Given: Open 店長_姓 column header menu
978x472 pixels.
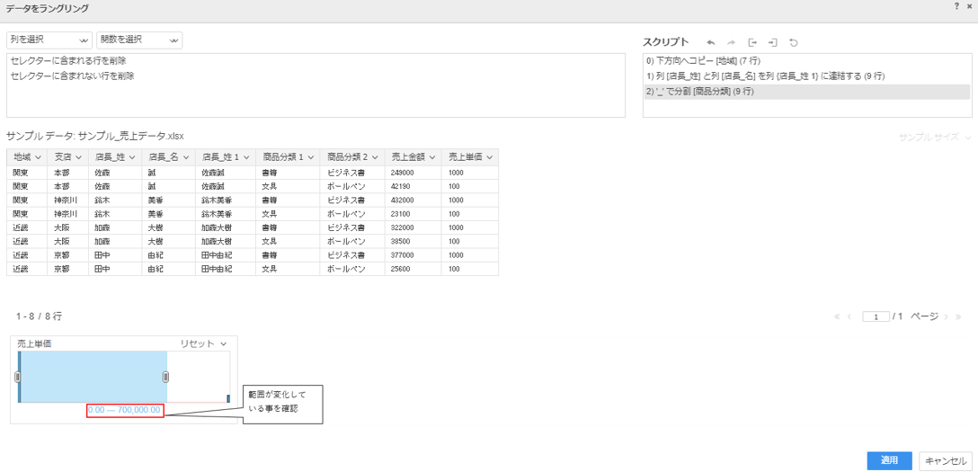Looking at the screenshot, I should tap(132, 157).
